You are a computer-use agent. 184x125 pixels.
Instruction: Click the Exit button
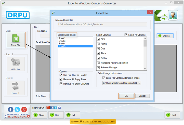[x=72, y=115]
